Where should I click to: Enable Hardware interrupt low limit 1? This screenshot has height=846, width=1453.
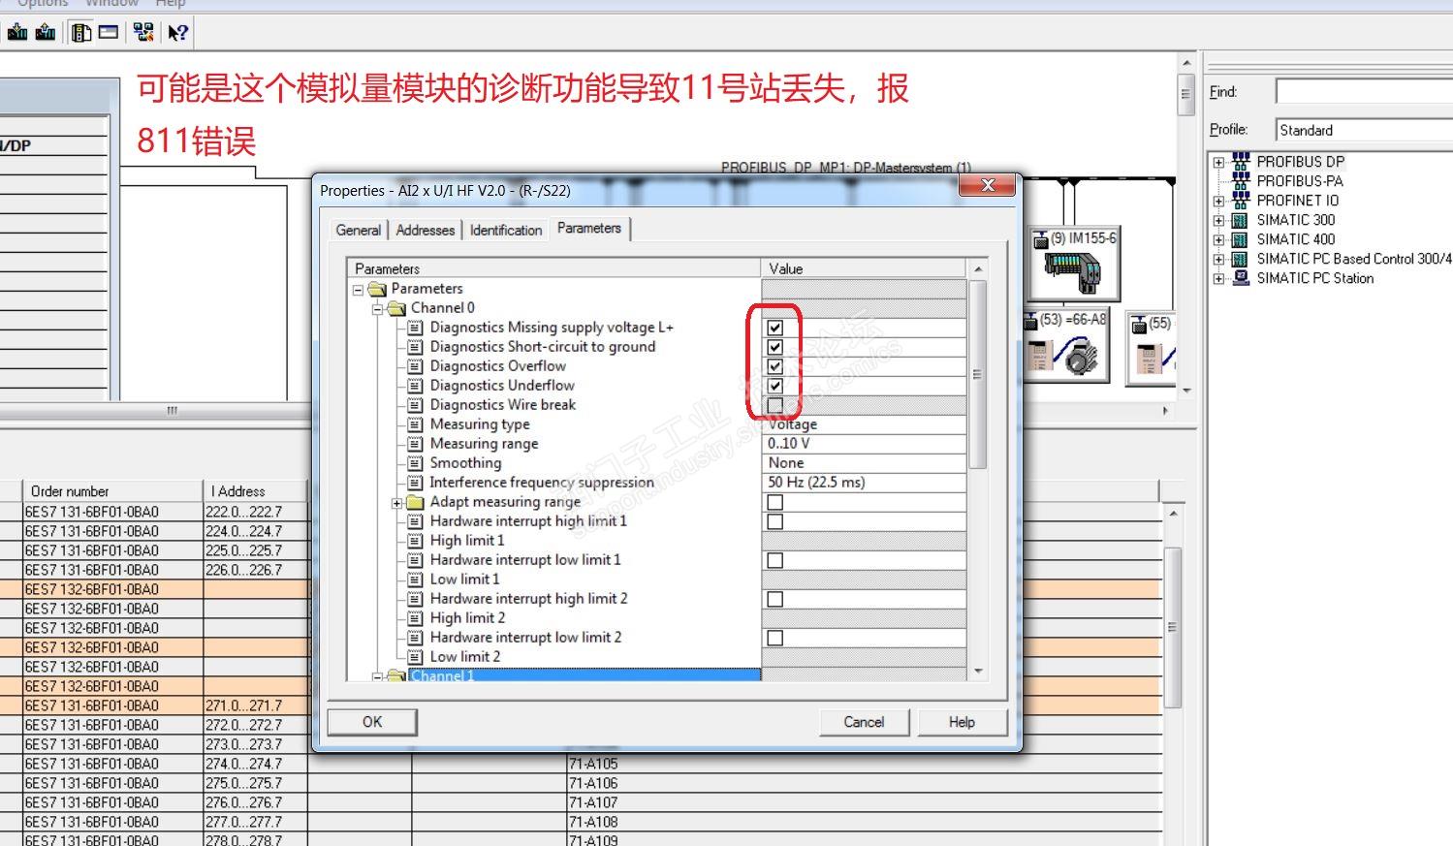click(x=774, y=560)
